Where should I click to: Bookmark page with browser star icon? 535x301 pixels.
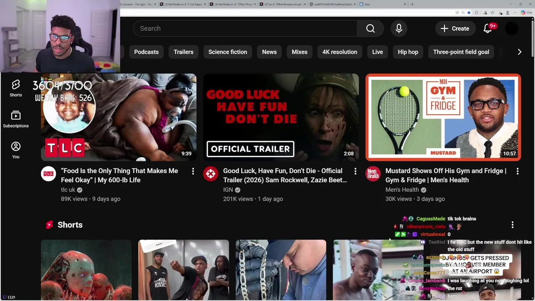coord(469,13)
